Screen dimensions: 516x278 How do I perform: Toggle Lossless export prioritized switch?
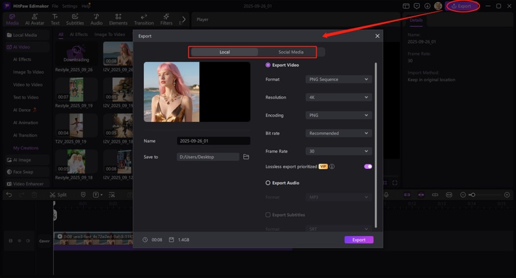[x=368, y=166]
